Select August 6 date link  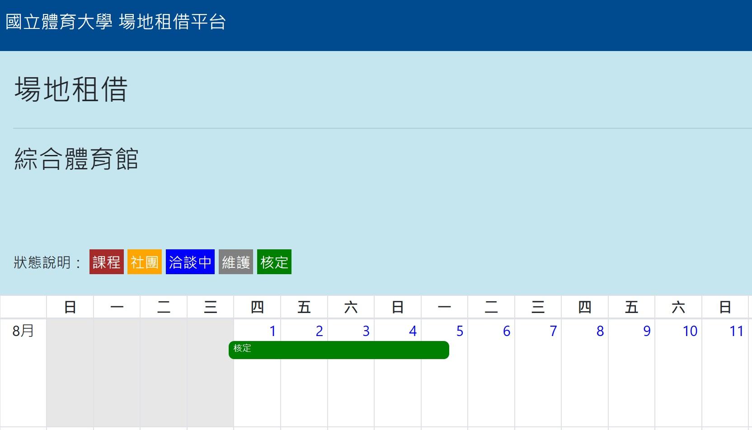click(506, 331)
